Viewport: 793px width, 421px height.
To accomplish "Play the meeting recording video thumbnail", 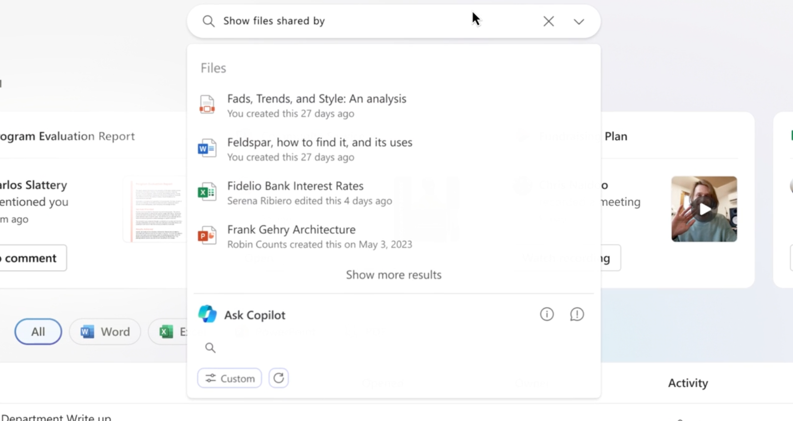I will tap(704, 209).
